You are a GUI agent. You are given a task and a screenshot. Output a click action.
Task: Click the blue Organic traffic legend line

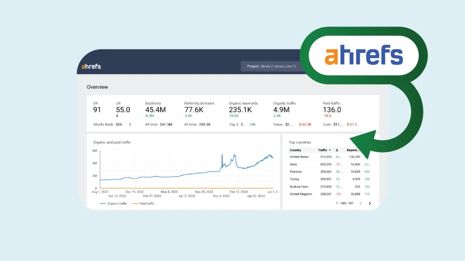103,203
